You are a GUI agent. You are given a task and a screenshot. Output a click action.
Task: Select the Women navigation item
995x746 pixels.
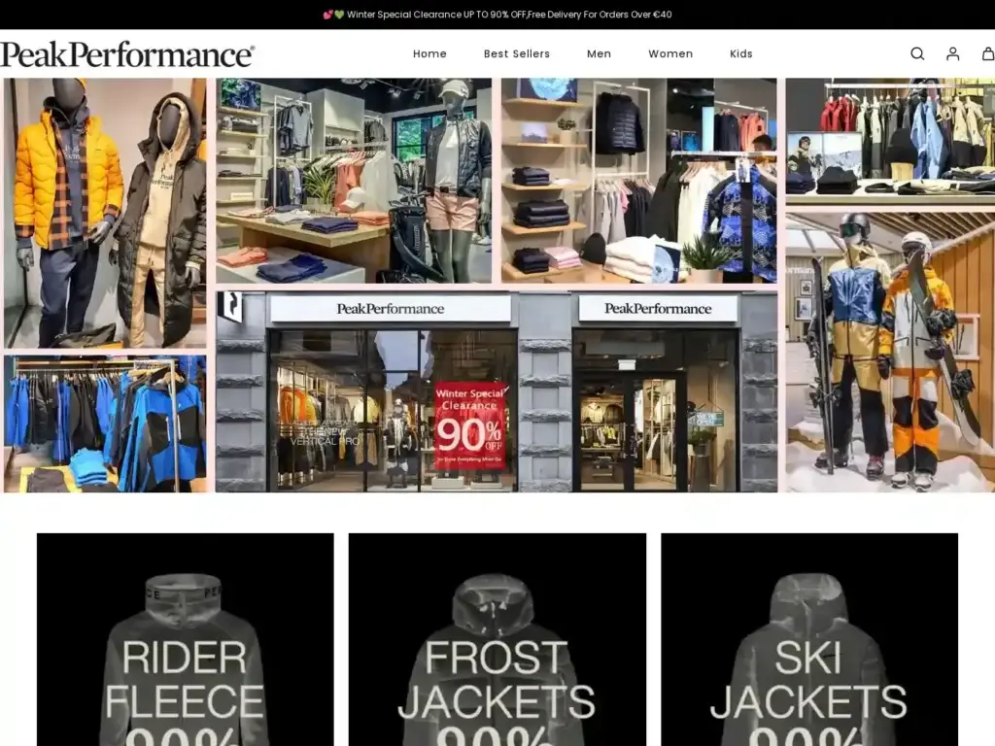(x=670, y=53)
